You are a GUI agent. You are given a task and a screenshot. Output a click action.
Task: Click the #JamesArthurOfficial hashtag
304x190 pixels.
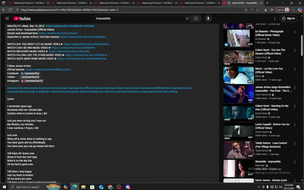(80, 88)
